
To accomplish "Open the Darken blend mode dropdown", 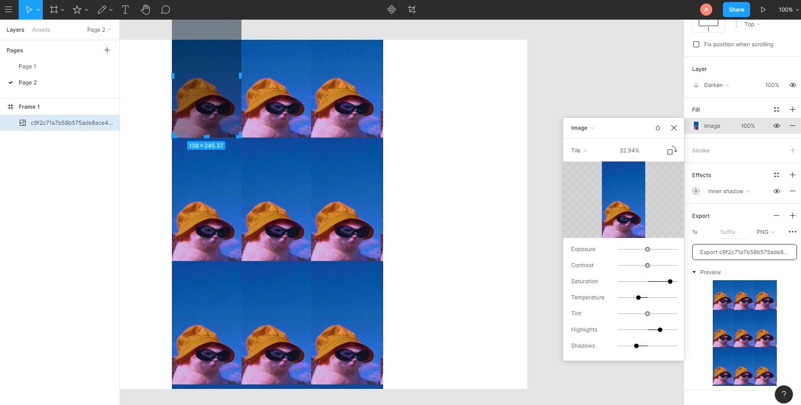I will (x=716, y=85).
